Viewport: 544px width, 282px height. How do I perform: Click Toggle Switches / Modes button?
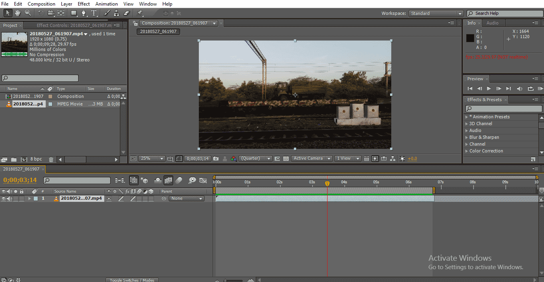[x=132, y=280]
